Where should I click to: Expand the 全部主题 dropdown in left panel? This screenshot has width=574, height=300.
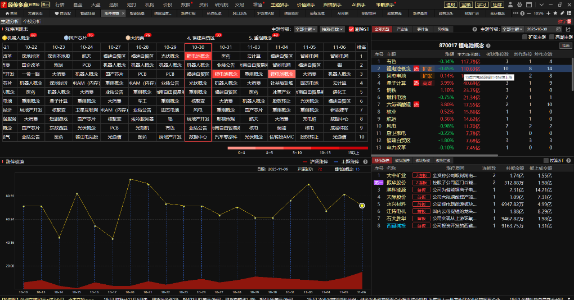[306, 29]
